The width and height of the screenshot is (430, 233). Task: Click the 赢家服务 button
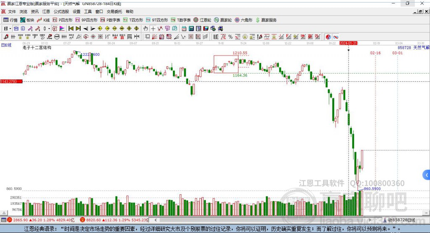(266, 20)
